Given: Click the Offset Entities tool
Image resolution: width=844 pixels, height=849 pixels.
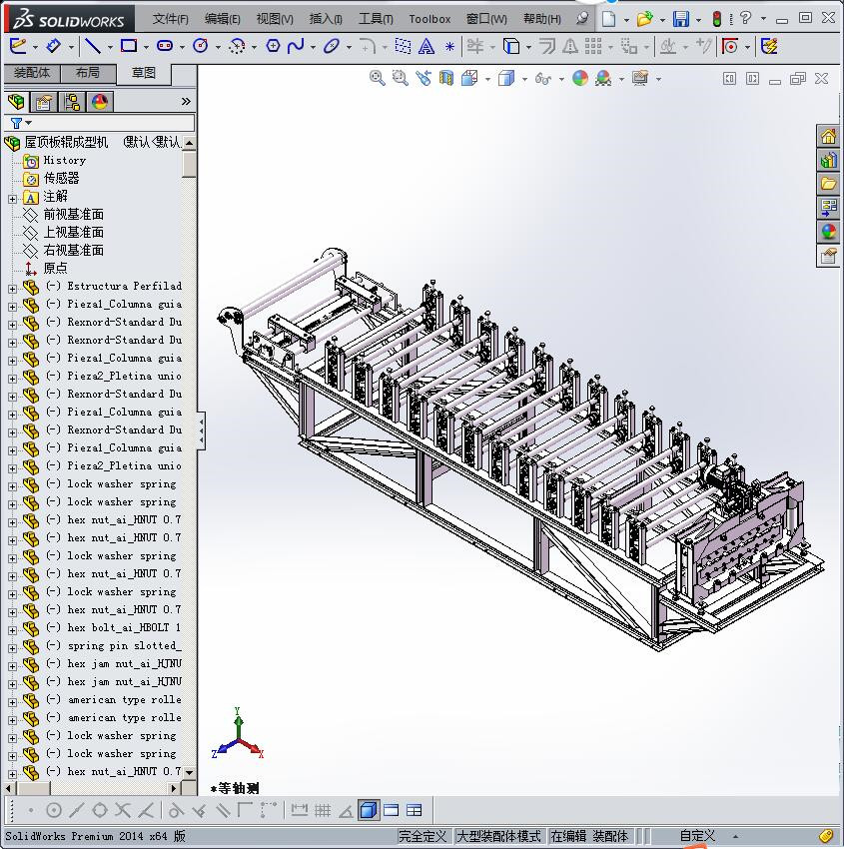Looking at the screenshot, I should [x=547, y=47].
